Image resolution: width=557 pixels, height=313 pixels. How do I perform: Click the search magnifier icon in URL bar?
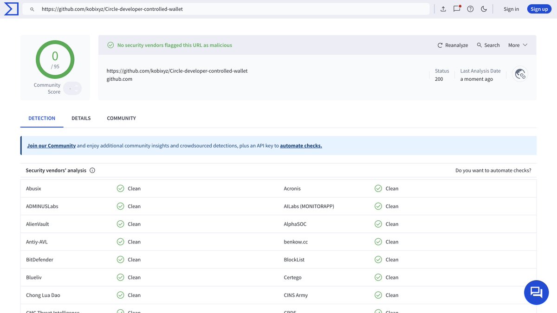click(x=32, y=9)
